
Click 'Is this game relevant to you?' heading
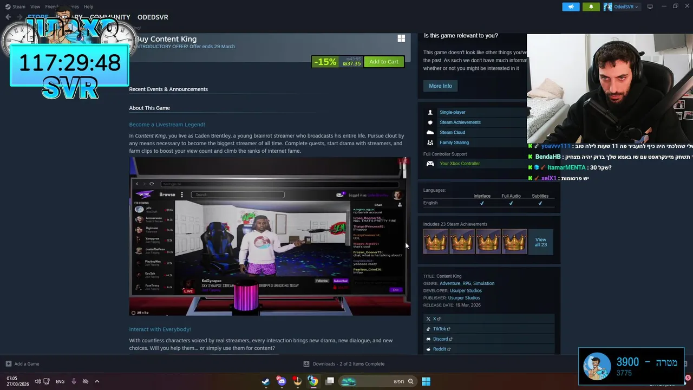(x=461, y=36)
